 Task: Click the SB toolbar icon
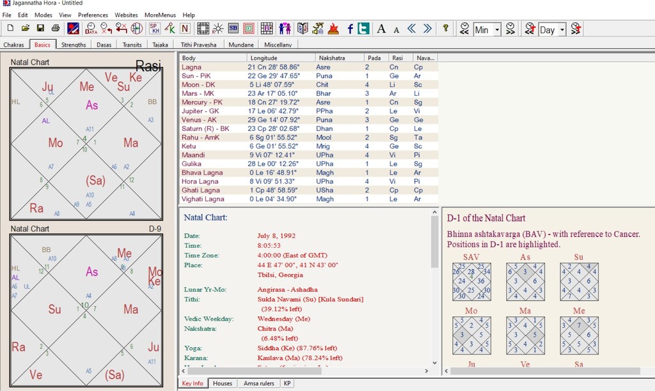[233, 28]
